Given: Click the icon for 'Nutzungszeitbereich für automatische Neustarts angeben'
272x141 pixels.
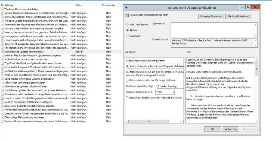Looking at the screenshot, I should [x=2, y=28].
